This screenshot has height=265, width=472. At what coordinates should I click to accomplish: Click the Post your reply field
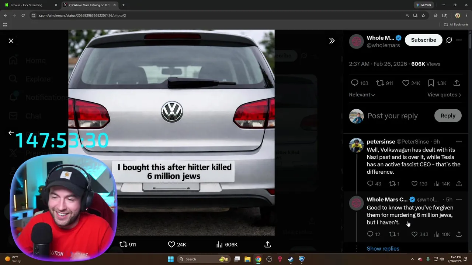point(393,116)
